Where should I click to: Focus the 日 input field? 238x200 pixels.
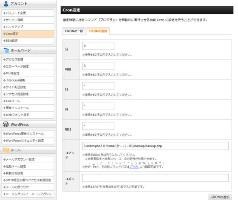click(98, 86)
